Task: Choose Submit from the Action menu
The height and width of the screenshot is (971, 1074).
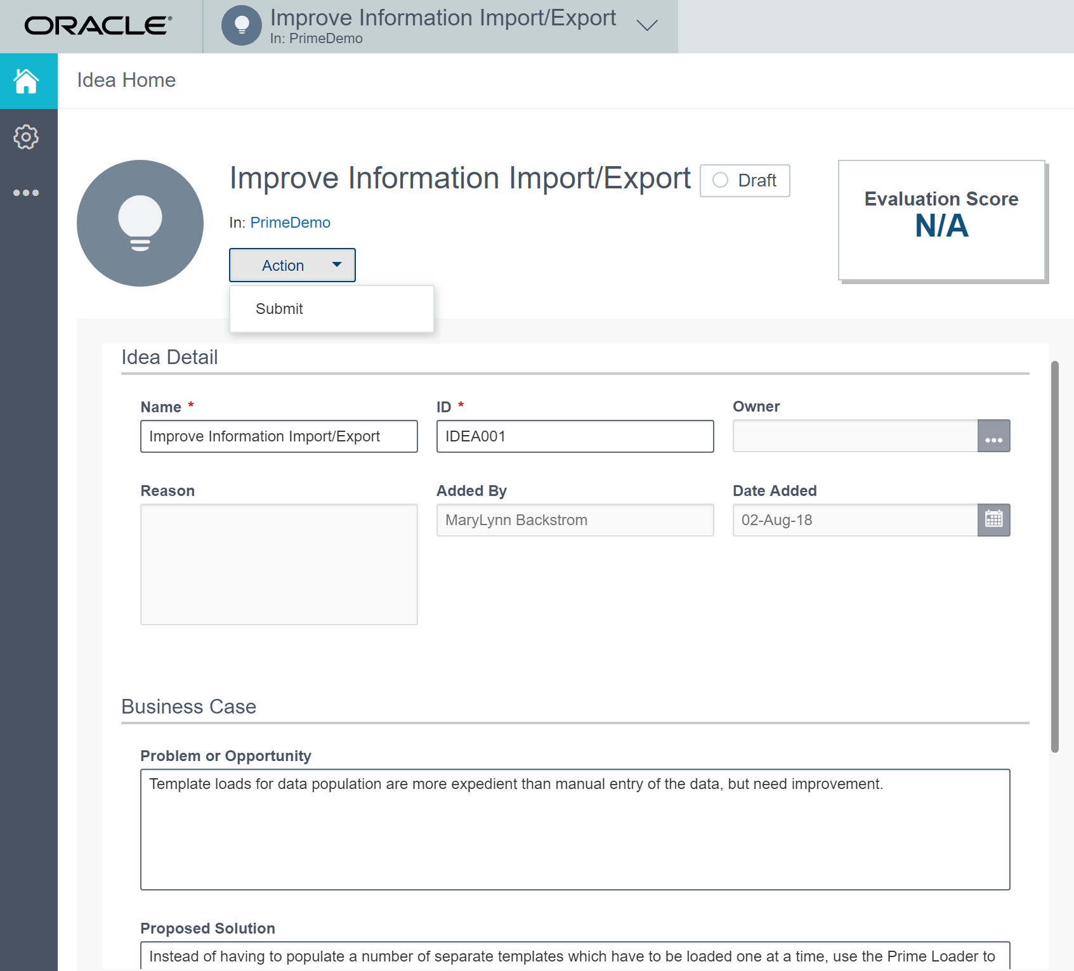Action: [279, 309]
